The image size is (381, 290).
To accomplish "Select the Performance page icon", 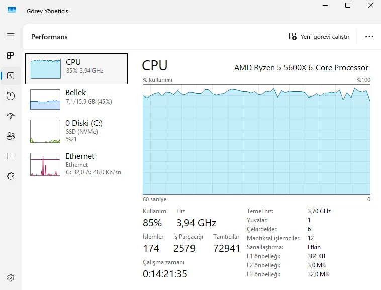I will (11, 76).
